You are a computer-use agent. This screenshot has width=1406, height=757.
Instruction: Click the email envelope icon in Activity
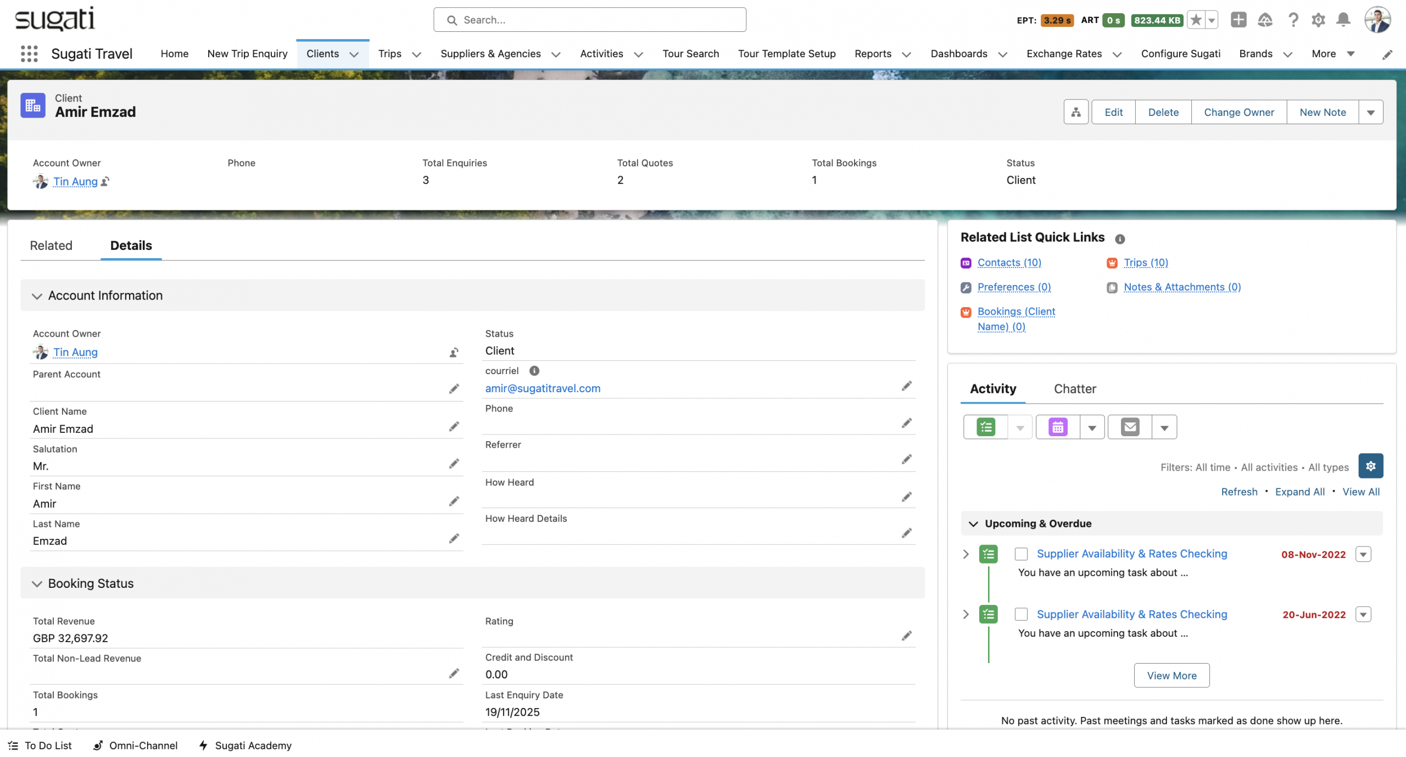point(1130,427)
